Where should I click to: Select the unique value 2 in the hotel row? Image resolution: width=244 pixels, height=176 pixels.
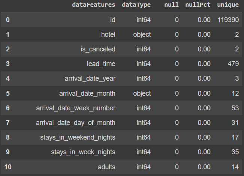pyautogui.click(x=237, y=35)
